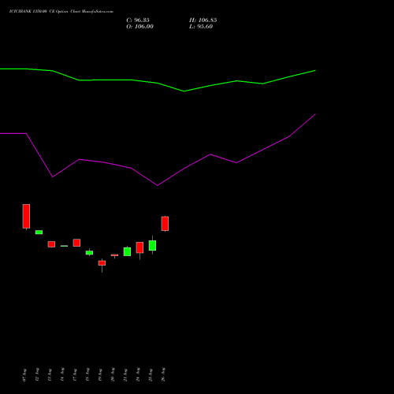This screenshot has height=394, width=394.
Task: Click the green upper band line
Action: (x=158, y=83)
